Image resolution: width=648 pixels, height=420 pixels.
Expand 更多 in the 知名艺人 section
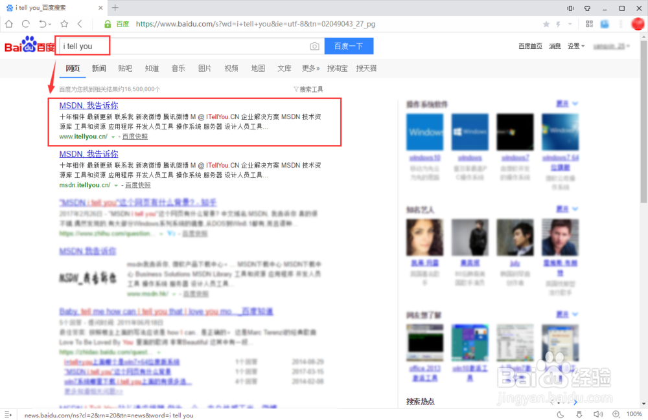click(566, 209)
